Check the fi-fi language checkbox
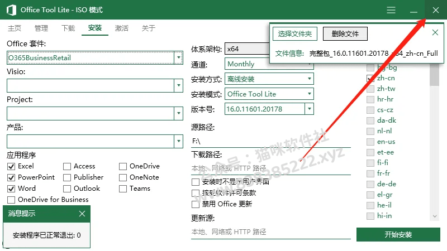Viewport: 447px width, 251px height. [370, 163]
